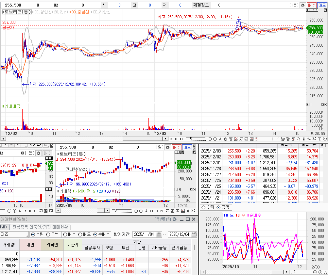Click the 개인 column header
Screen dimensions: 328x275
pyautogui.click(x=30, y=245)
